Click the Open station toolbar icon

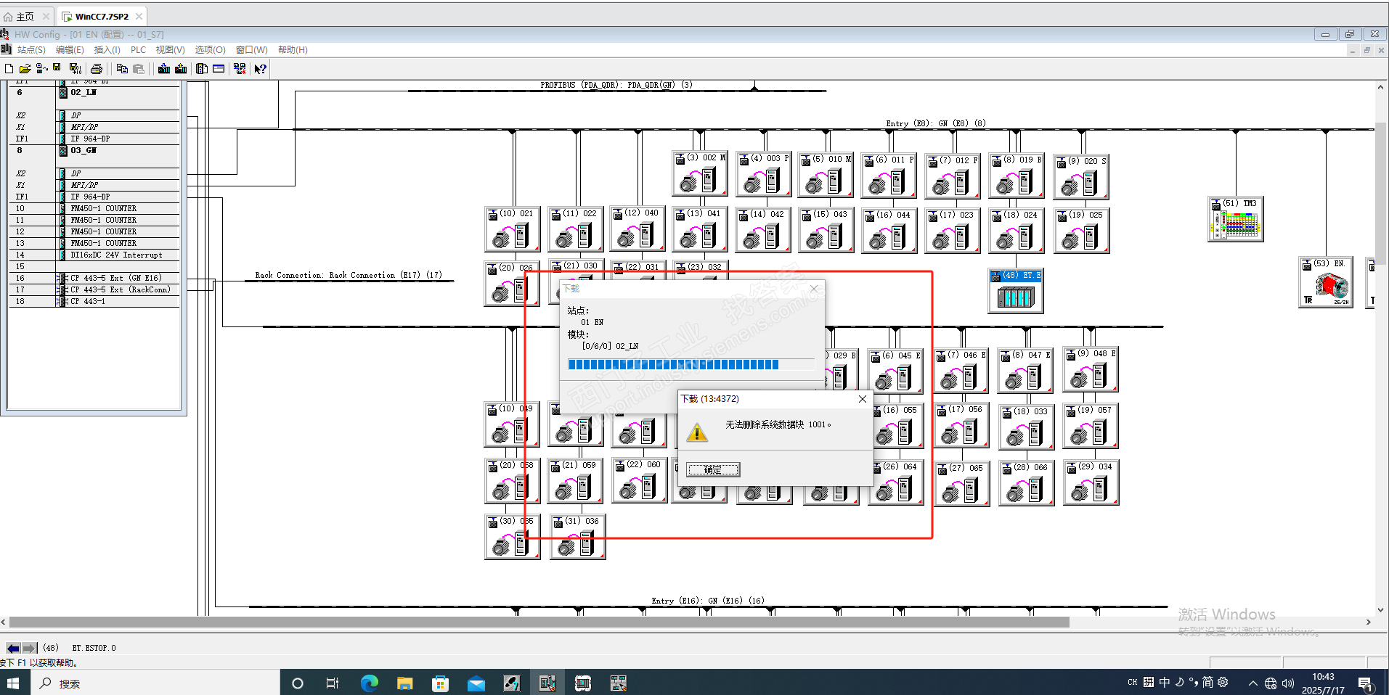pos(25,69)
